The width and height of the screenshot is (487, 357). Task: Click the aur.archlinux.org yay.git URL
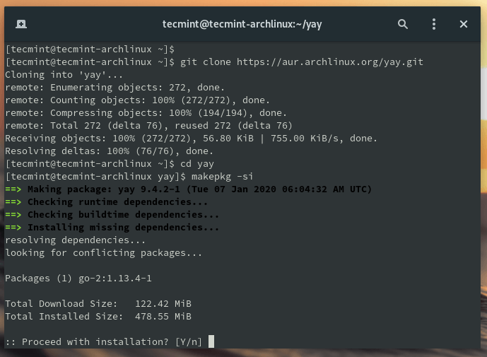click(329, 62)
